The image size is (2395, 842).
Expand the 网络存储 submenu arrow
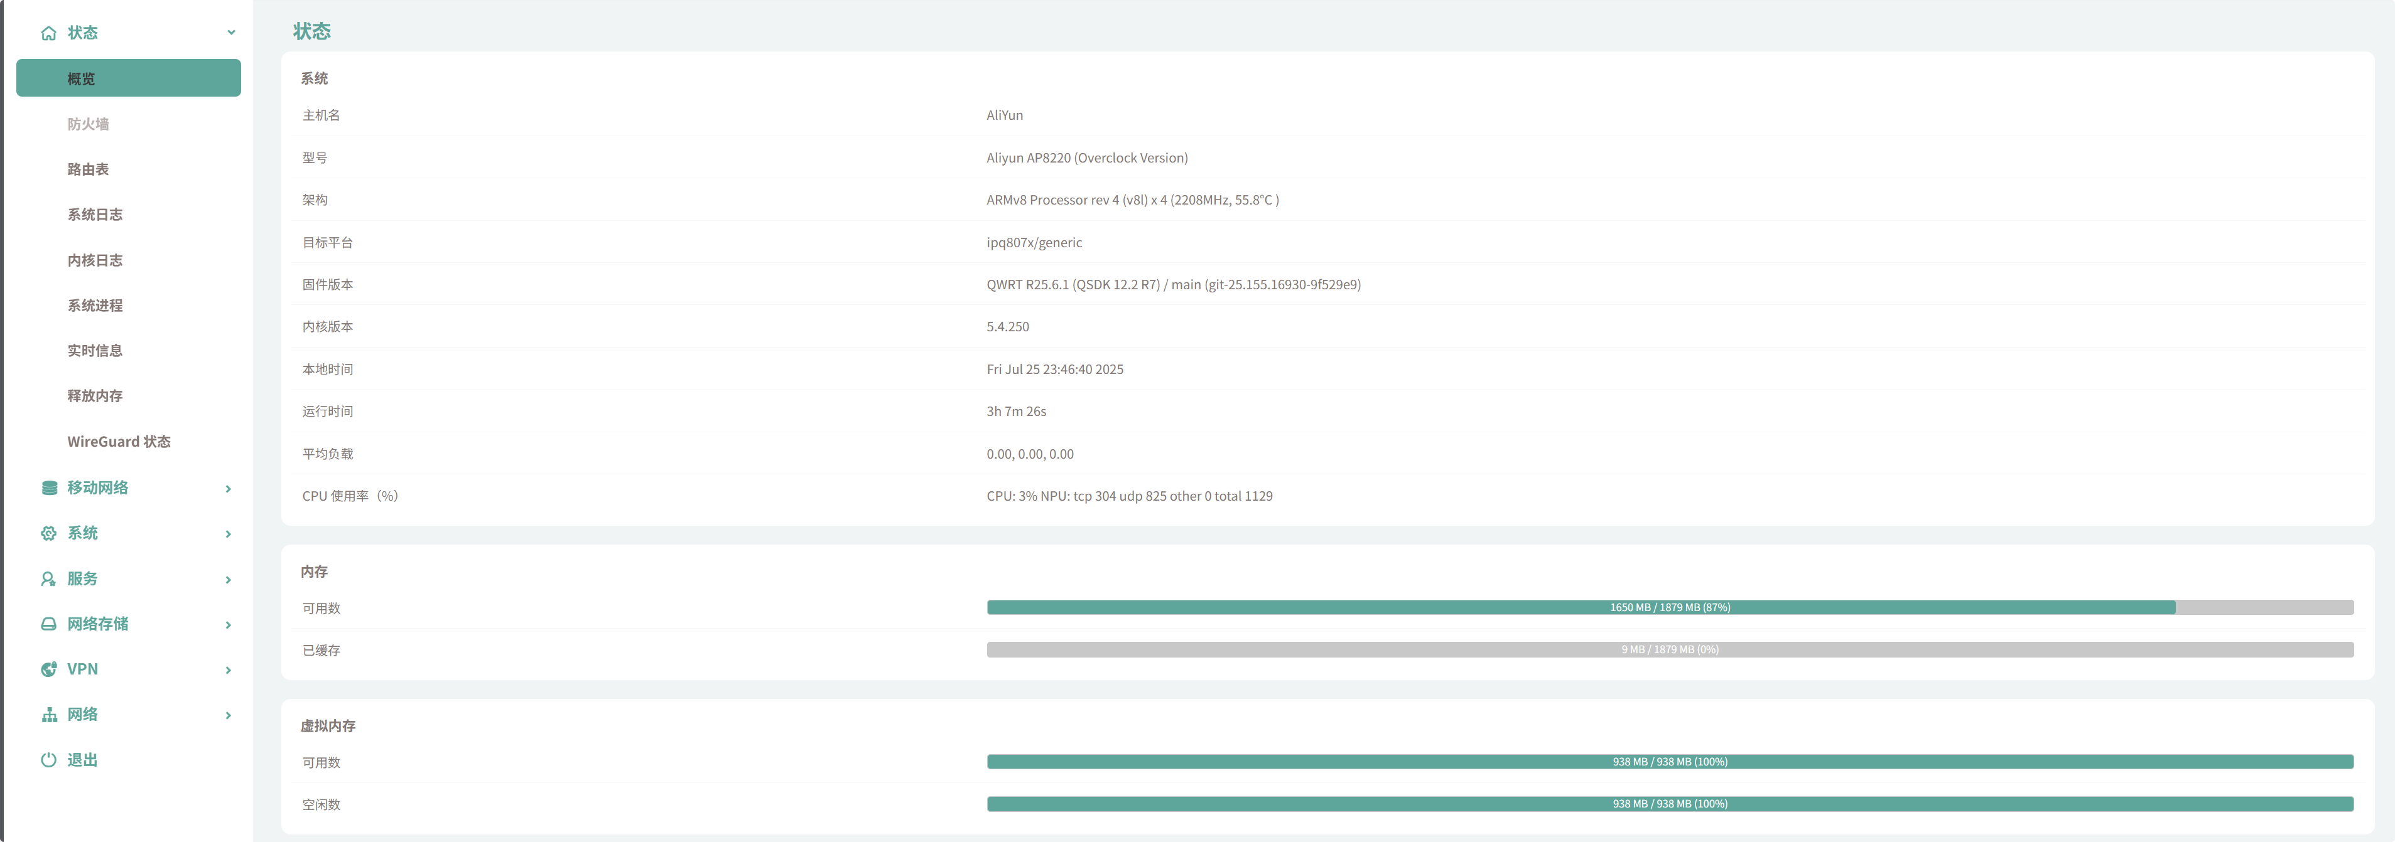coord(229,626)
